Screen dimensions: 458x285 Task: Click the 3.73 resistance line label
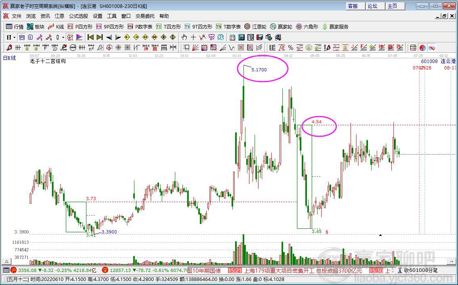91,199
